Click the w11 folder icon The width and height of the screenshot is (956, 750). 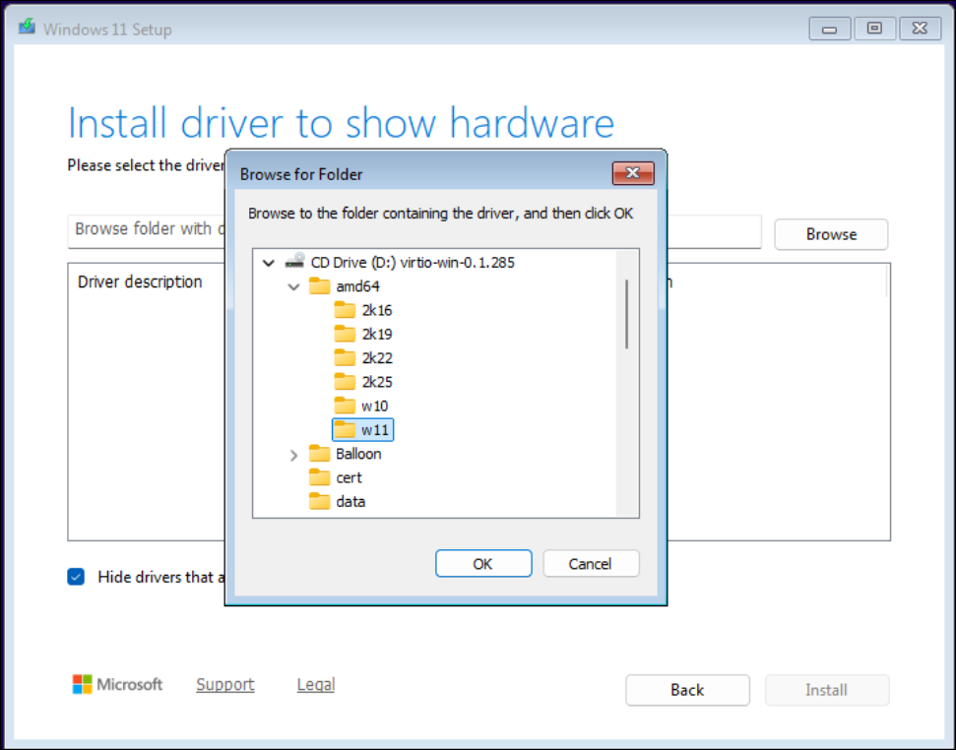click(345, 429)
